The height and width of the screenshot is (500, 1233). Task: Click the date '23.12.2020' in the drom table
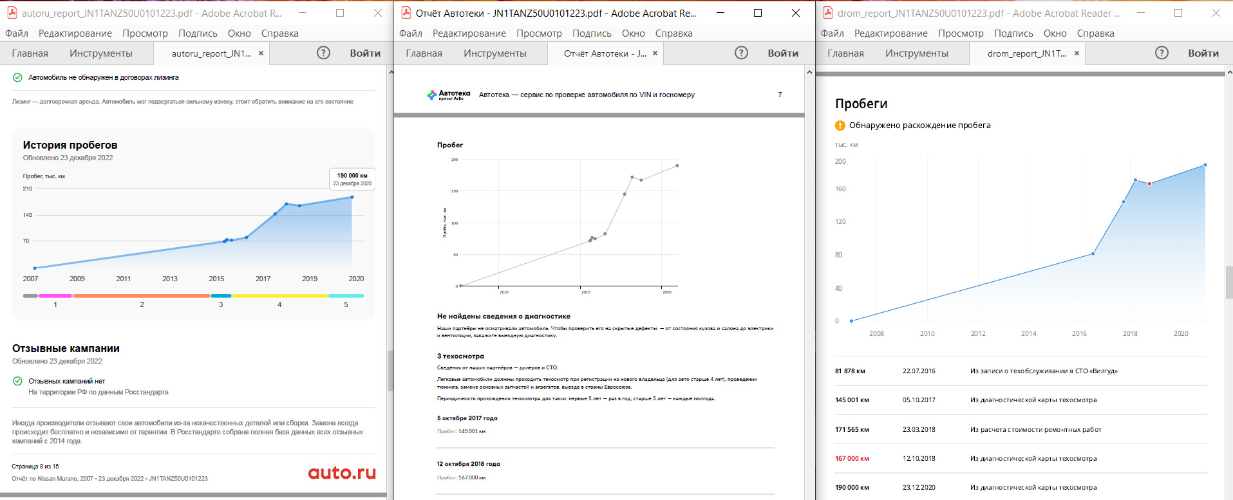click(x=919, y=488)
